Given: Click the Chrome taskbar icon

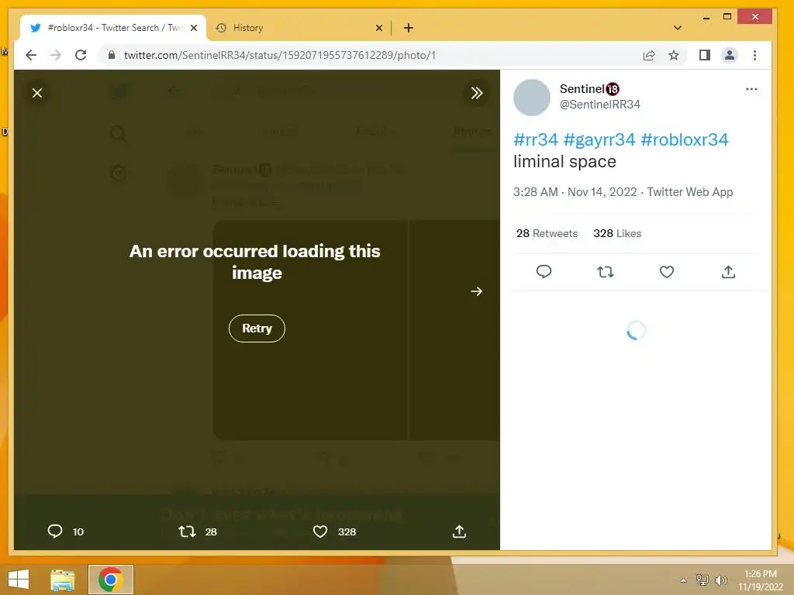Looking at the screenshot, I should pos(111,580).
